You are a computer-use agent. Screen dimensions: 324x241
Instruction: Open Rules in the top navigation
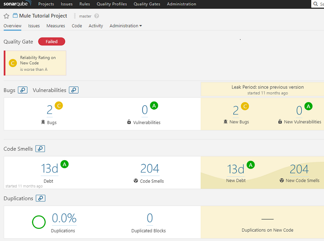(85, 4)
